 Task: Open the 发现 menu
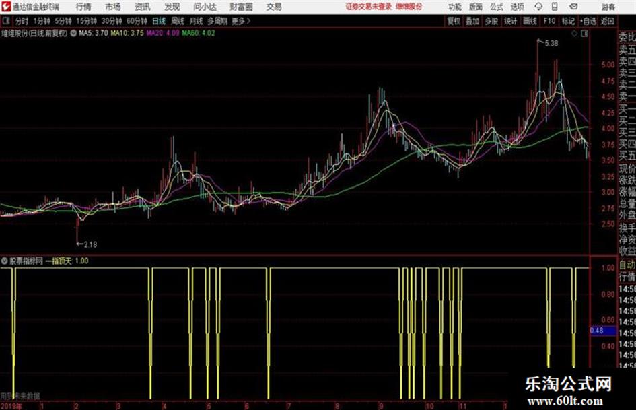[172, 7]
